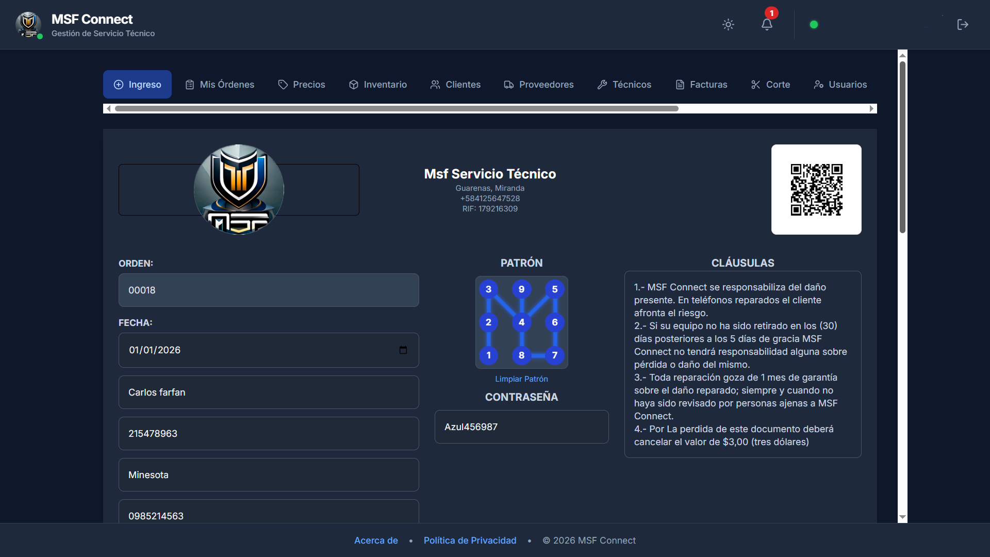Toggle the light/dark theme sun icon

point(728,24)
